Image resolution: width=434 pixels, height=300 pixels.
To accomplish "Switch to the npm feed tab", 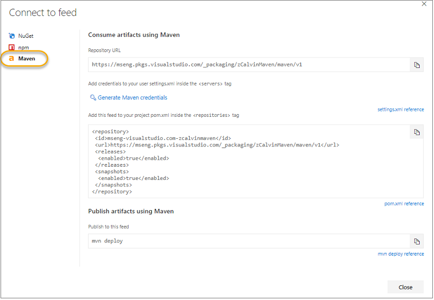I will 24,48.
